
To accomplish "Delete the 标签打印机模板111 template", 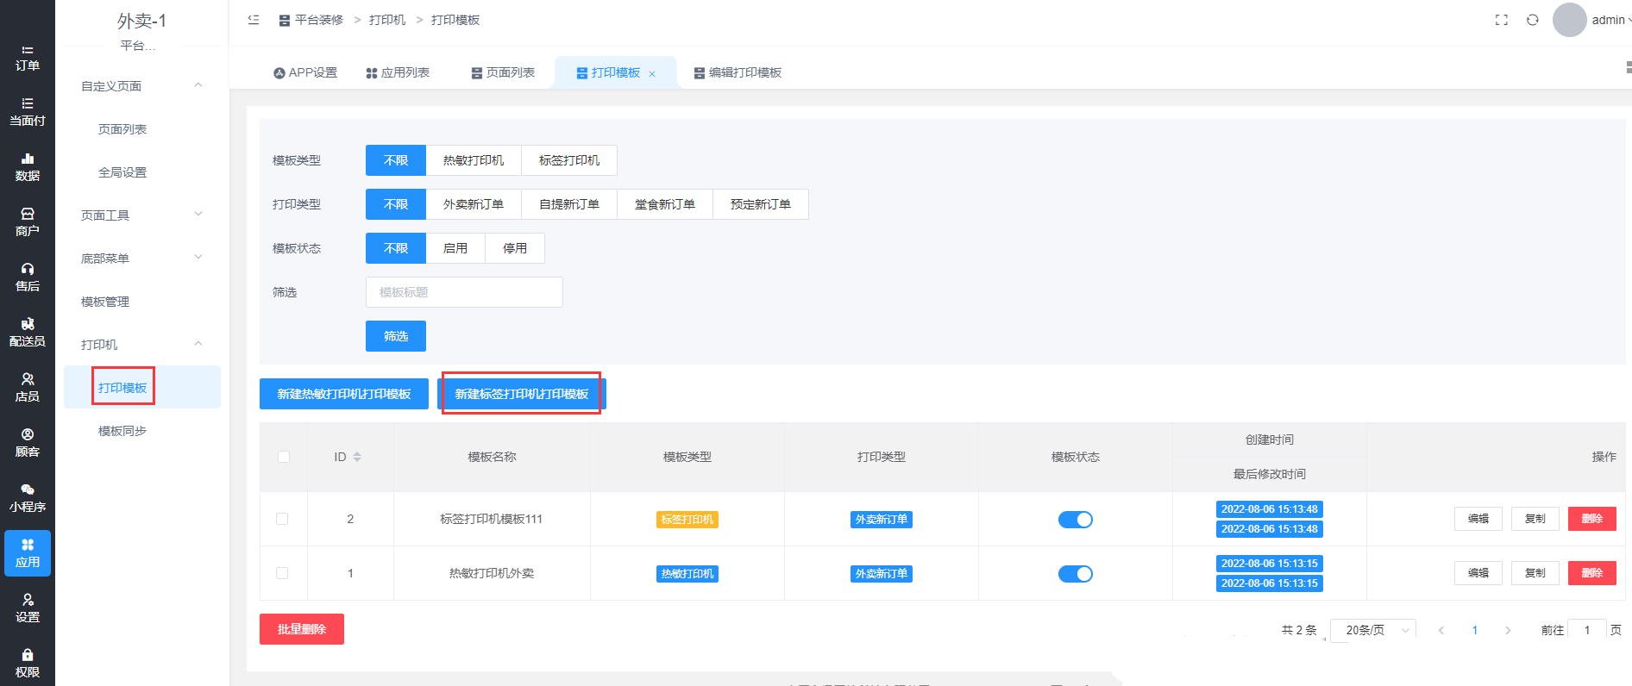I will tap(1592, 519).
